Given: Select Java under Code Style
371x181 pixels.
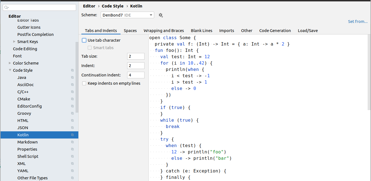Looking at the screenshot, I should click(x=22, y=78).
